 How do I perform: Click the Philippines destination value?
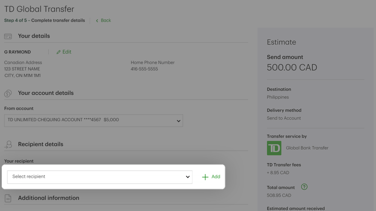pos(278,97)
